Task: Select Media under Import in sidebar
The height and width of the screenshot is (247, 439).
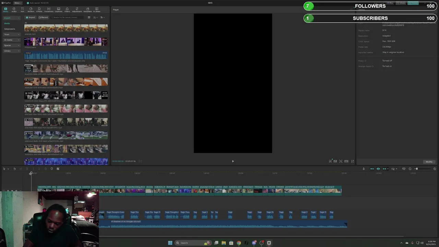Action: pos(7,23)
